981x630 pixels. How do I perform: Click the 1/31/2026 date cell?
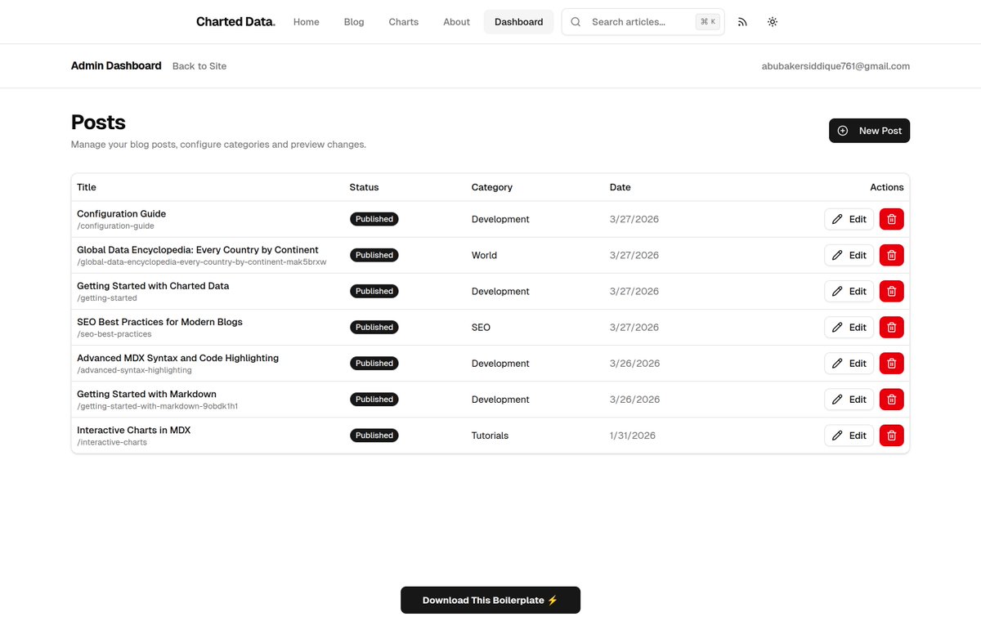633,436
